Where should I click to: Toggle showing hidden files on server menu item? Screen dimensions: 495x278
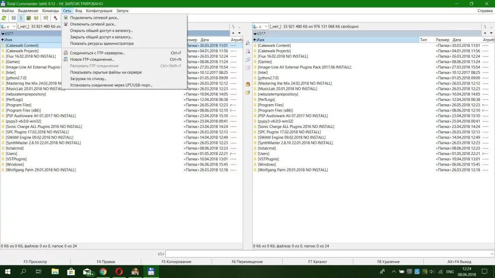tap(106, 72)
